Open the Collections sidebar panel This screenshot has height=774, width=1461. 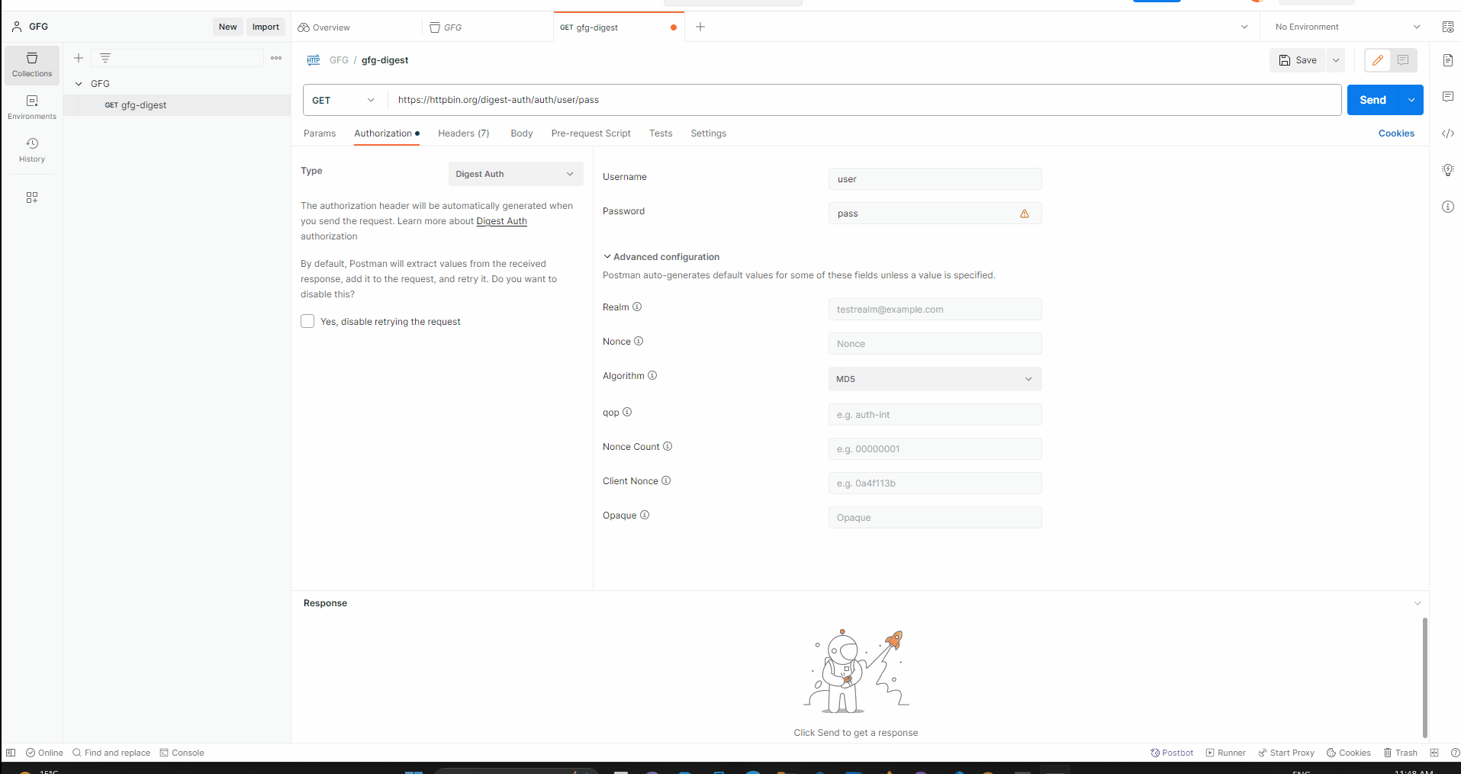(x=32, y=65)
